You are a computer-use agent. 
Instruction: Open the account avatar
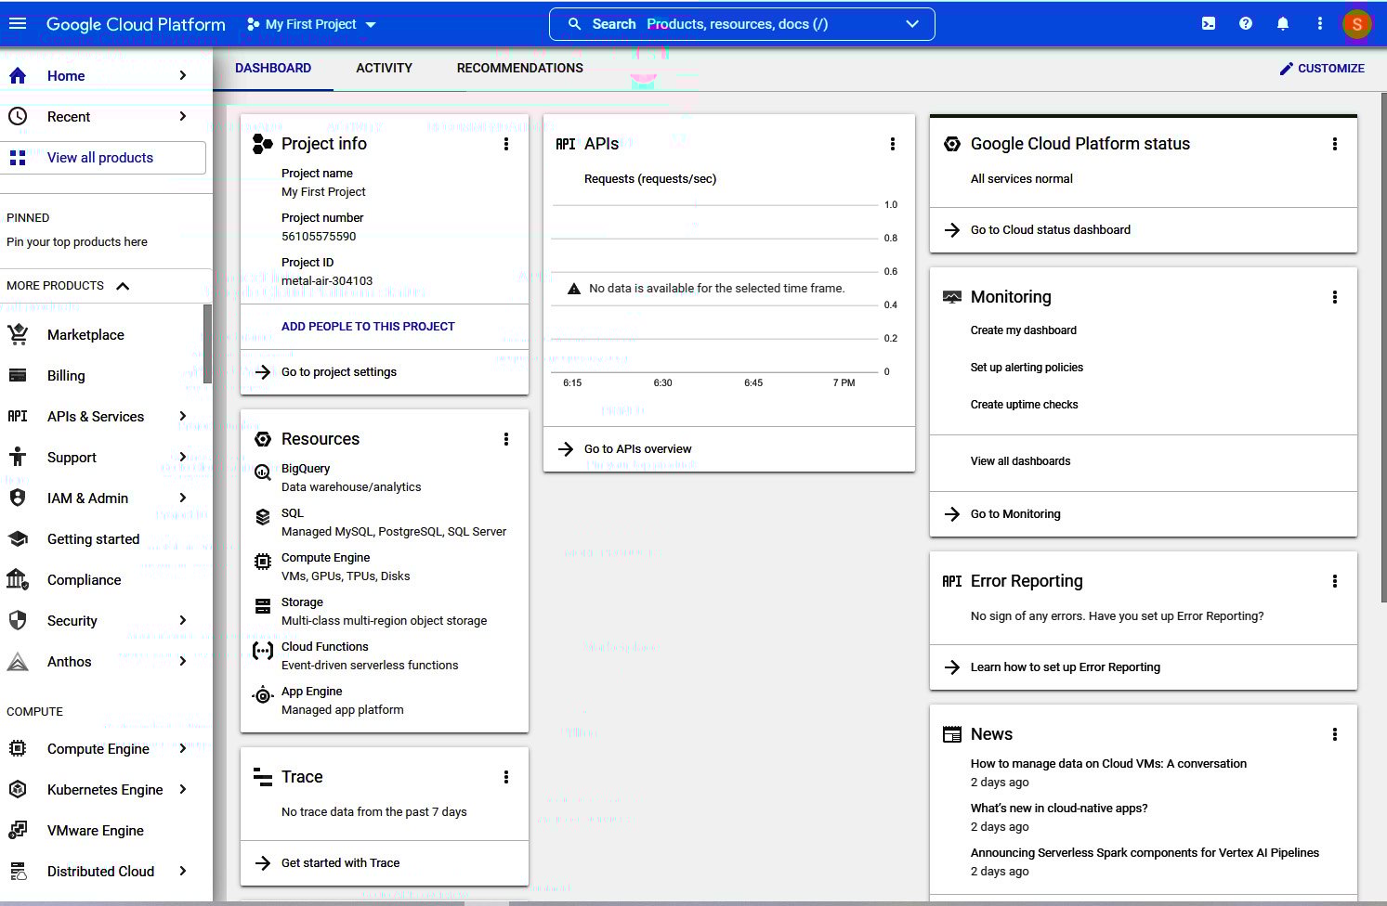point(1357,24)
